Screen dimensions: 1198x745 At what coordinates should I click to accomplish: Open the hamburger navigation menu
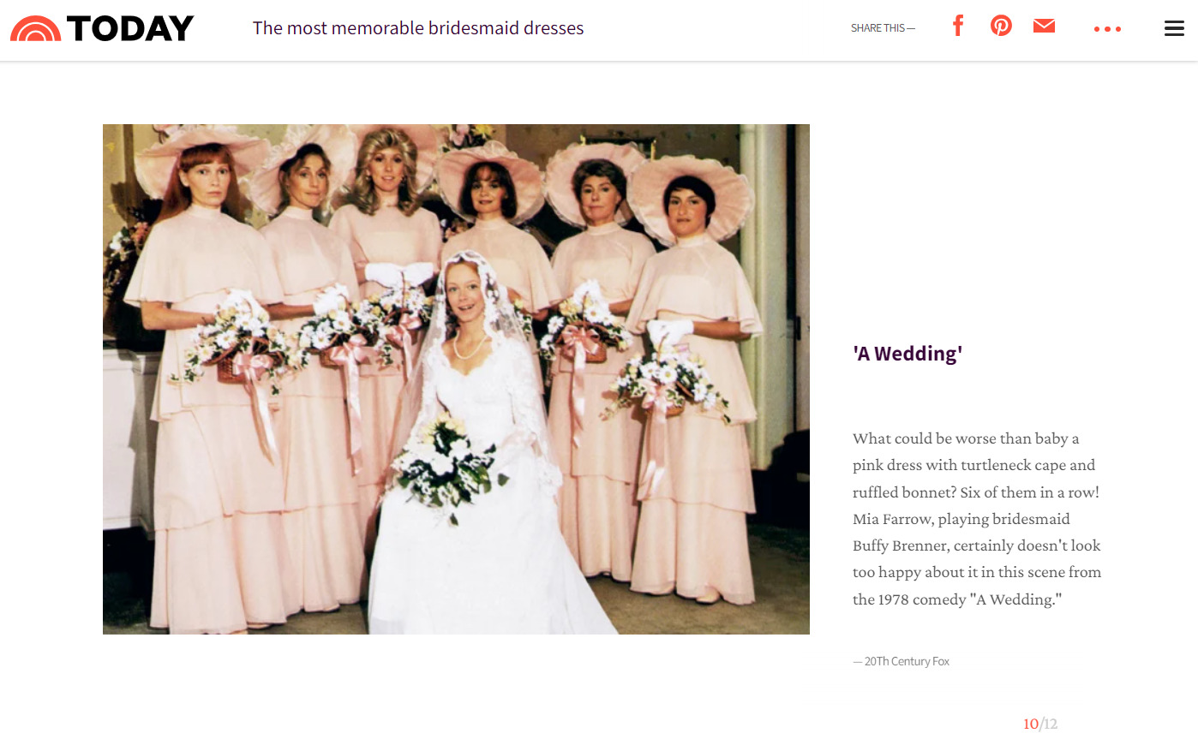pos(1174,28)
